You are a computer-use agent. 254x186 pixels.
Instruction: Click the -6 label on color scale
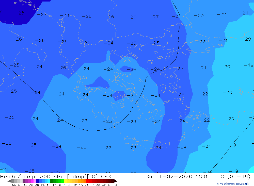point(59,185)
